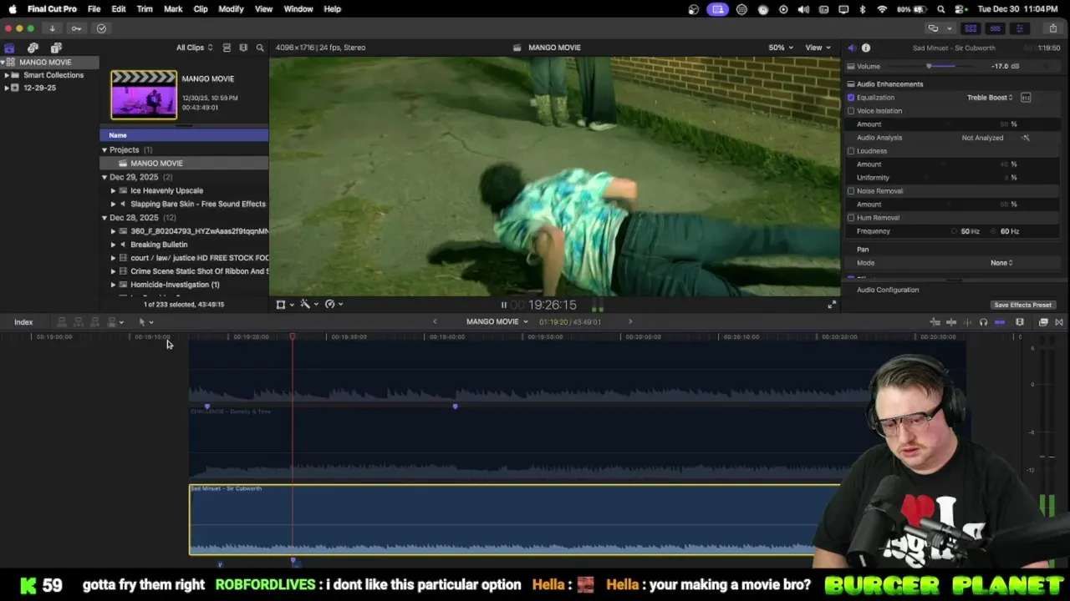Screen dimensions: 1070x601
Task: Click the import media down-arrow button
Action: [52, 28]
